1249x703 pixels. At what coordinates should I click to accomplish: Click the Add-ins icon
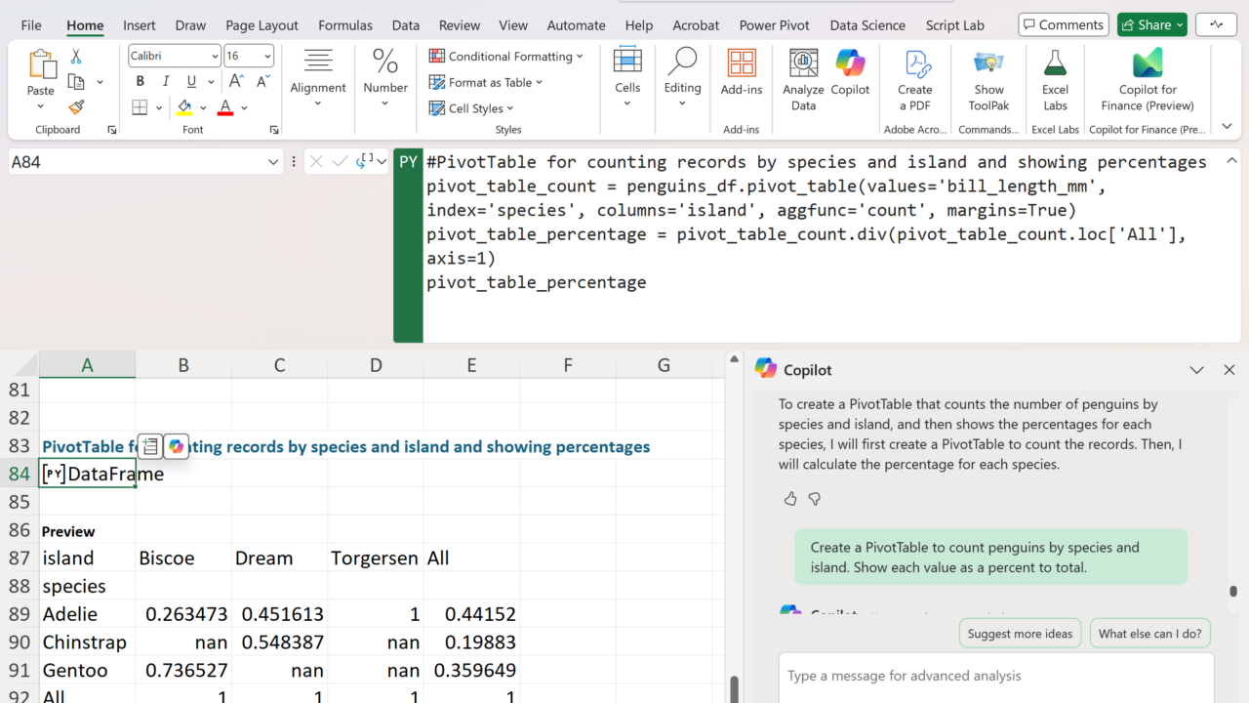tap(742, 72)
